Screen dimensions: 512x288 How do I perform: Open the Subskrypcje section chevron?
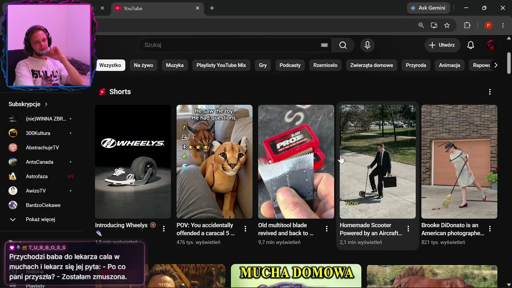tap(46, 104)
